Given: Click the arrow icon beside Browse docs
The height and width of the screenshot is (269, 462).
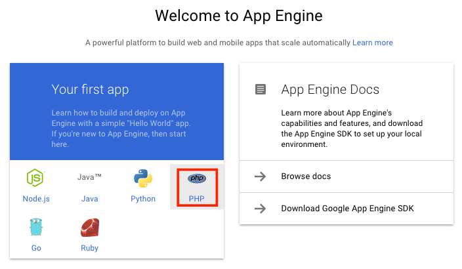Looking at the screenshot, I should tap(260, 176).
